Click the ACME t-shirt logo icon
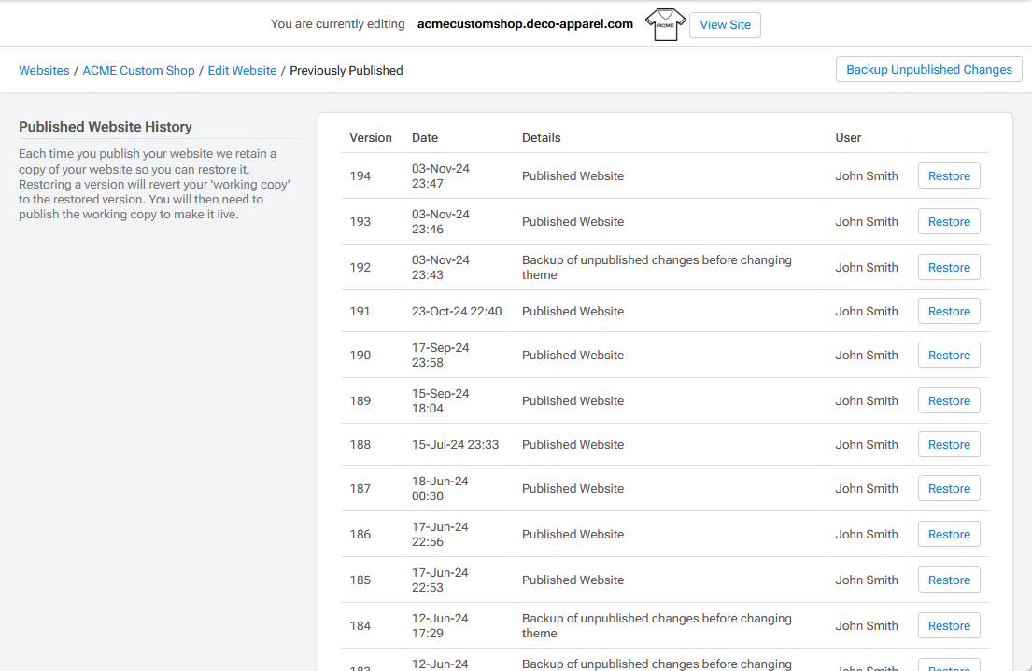Screen dimensions: 1032x671 click(665, 24)
